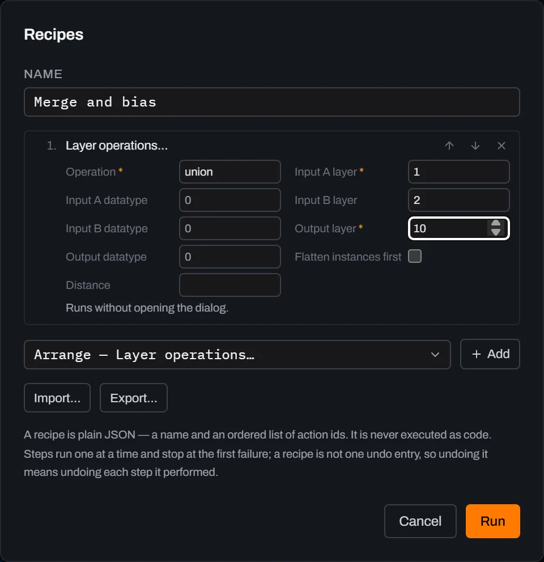Click 'Runs without opening the dialog.' text
544x562 pixels.
(147, 308)
